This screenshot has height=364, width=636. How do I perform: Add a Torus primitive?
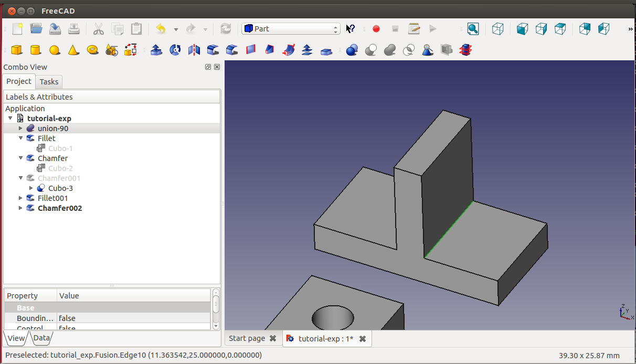point(92,50)
